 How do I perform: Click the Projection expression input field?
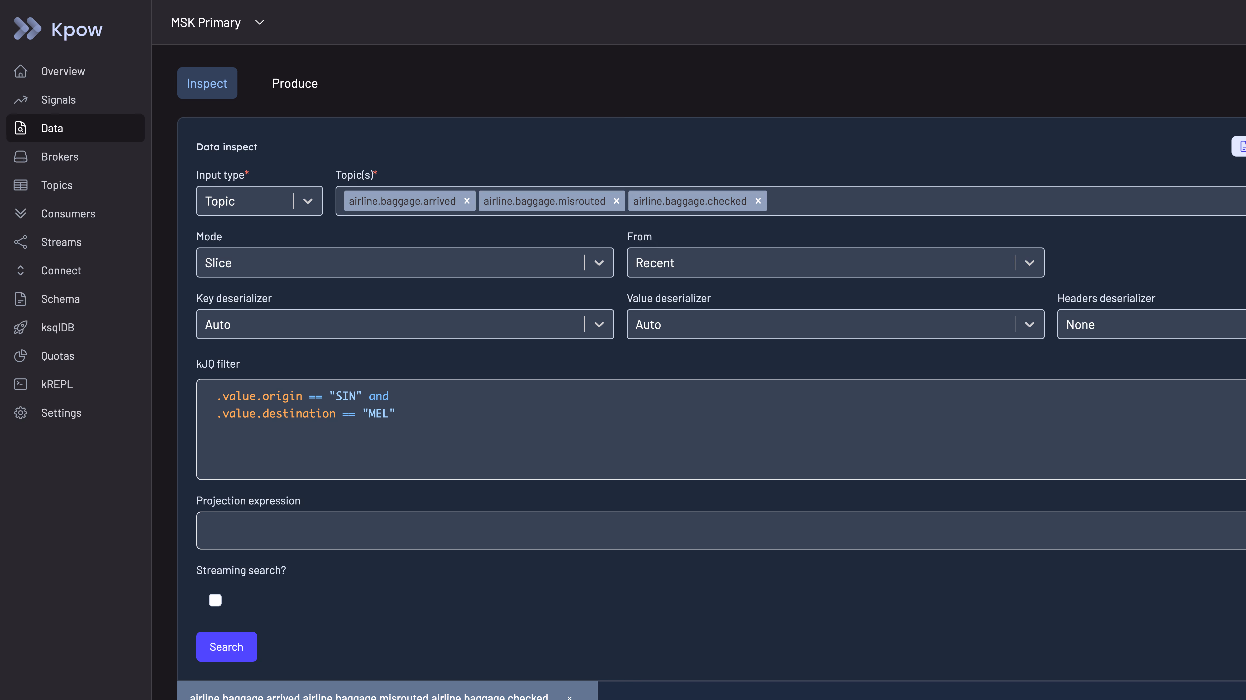coord(721,531)
